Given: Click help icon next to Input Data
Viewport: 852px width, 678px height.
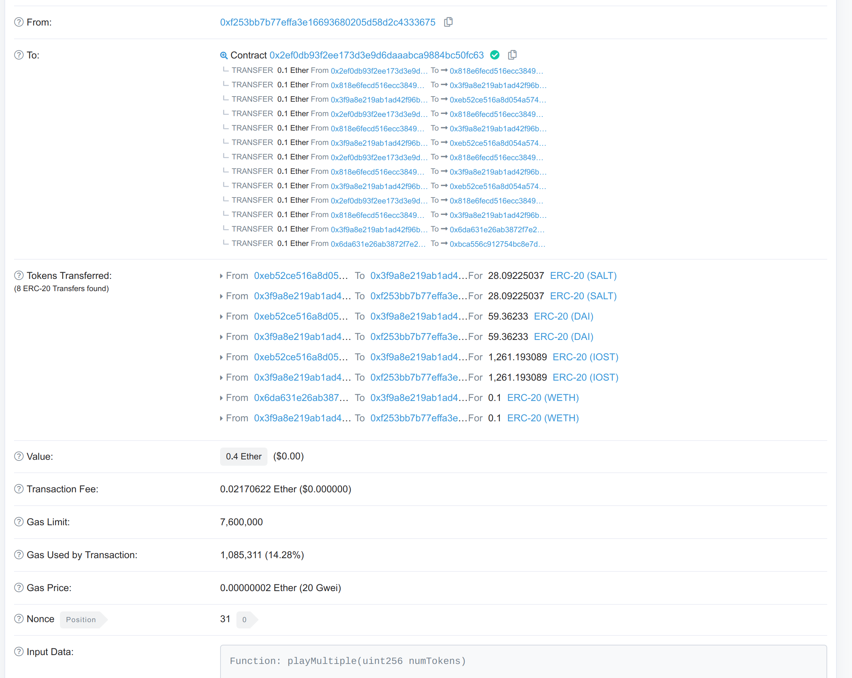Looking at the screenshot, I should point(18,651).
